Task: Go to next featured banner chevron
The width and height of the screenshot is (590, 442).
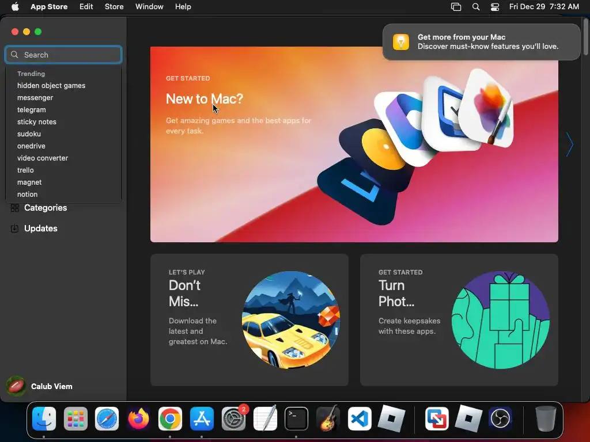Action: pyautogui.click(x=570, y=144)
